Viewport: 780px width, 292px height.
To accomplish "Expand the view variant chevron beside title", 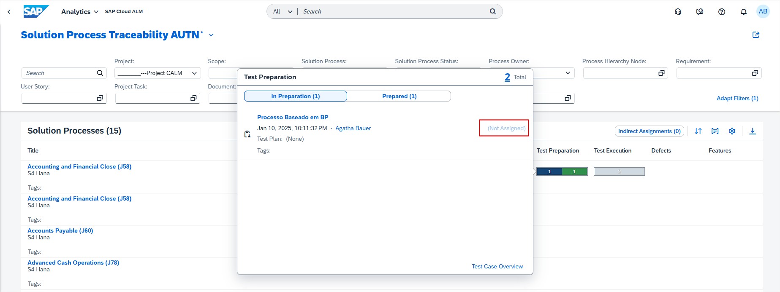I will 211,35.
